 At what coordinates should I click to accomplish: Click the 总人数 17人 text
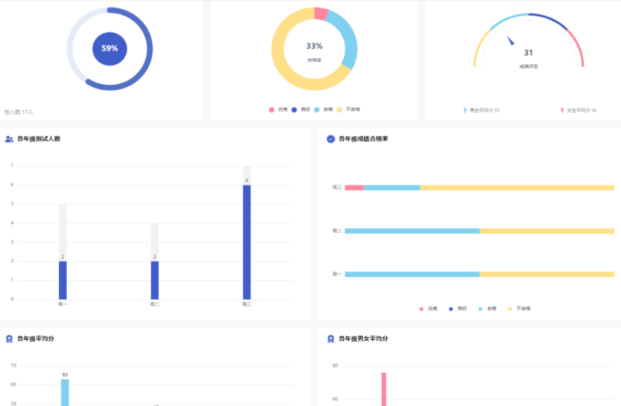18,112
